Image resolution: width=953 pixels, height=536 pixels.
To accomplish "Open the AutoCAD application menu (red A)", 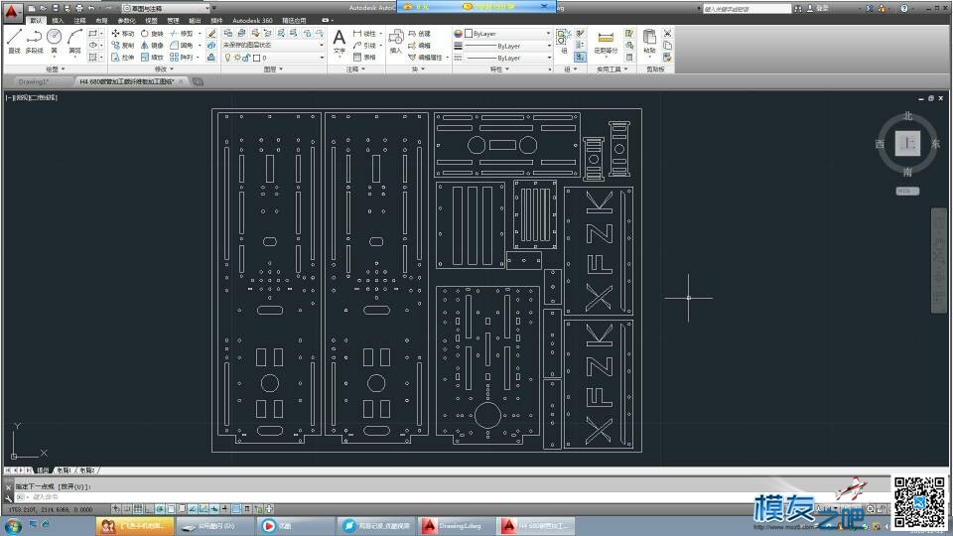I will [12, 11].
